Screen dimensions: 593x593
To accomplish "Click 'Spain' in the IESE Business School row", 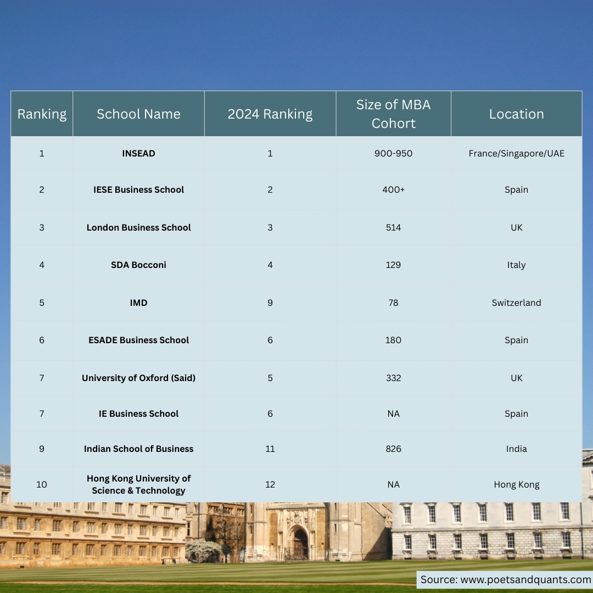I will [x=516, y=190].
